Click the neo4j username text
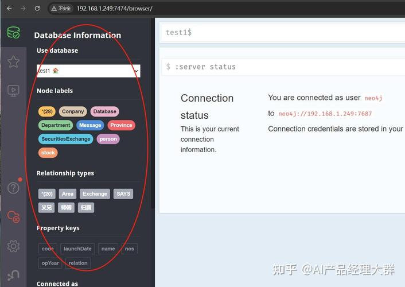405x287 pixels. click(x=373, y=98)
